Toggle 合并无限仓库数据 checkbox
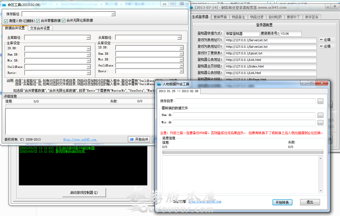Screen dimensions: 340x216 coord(64,21)
